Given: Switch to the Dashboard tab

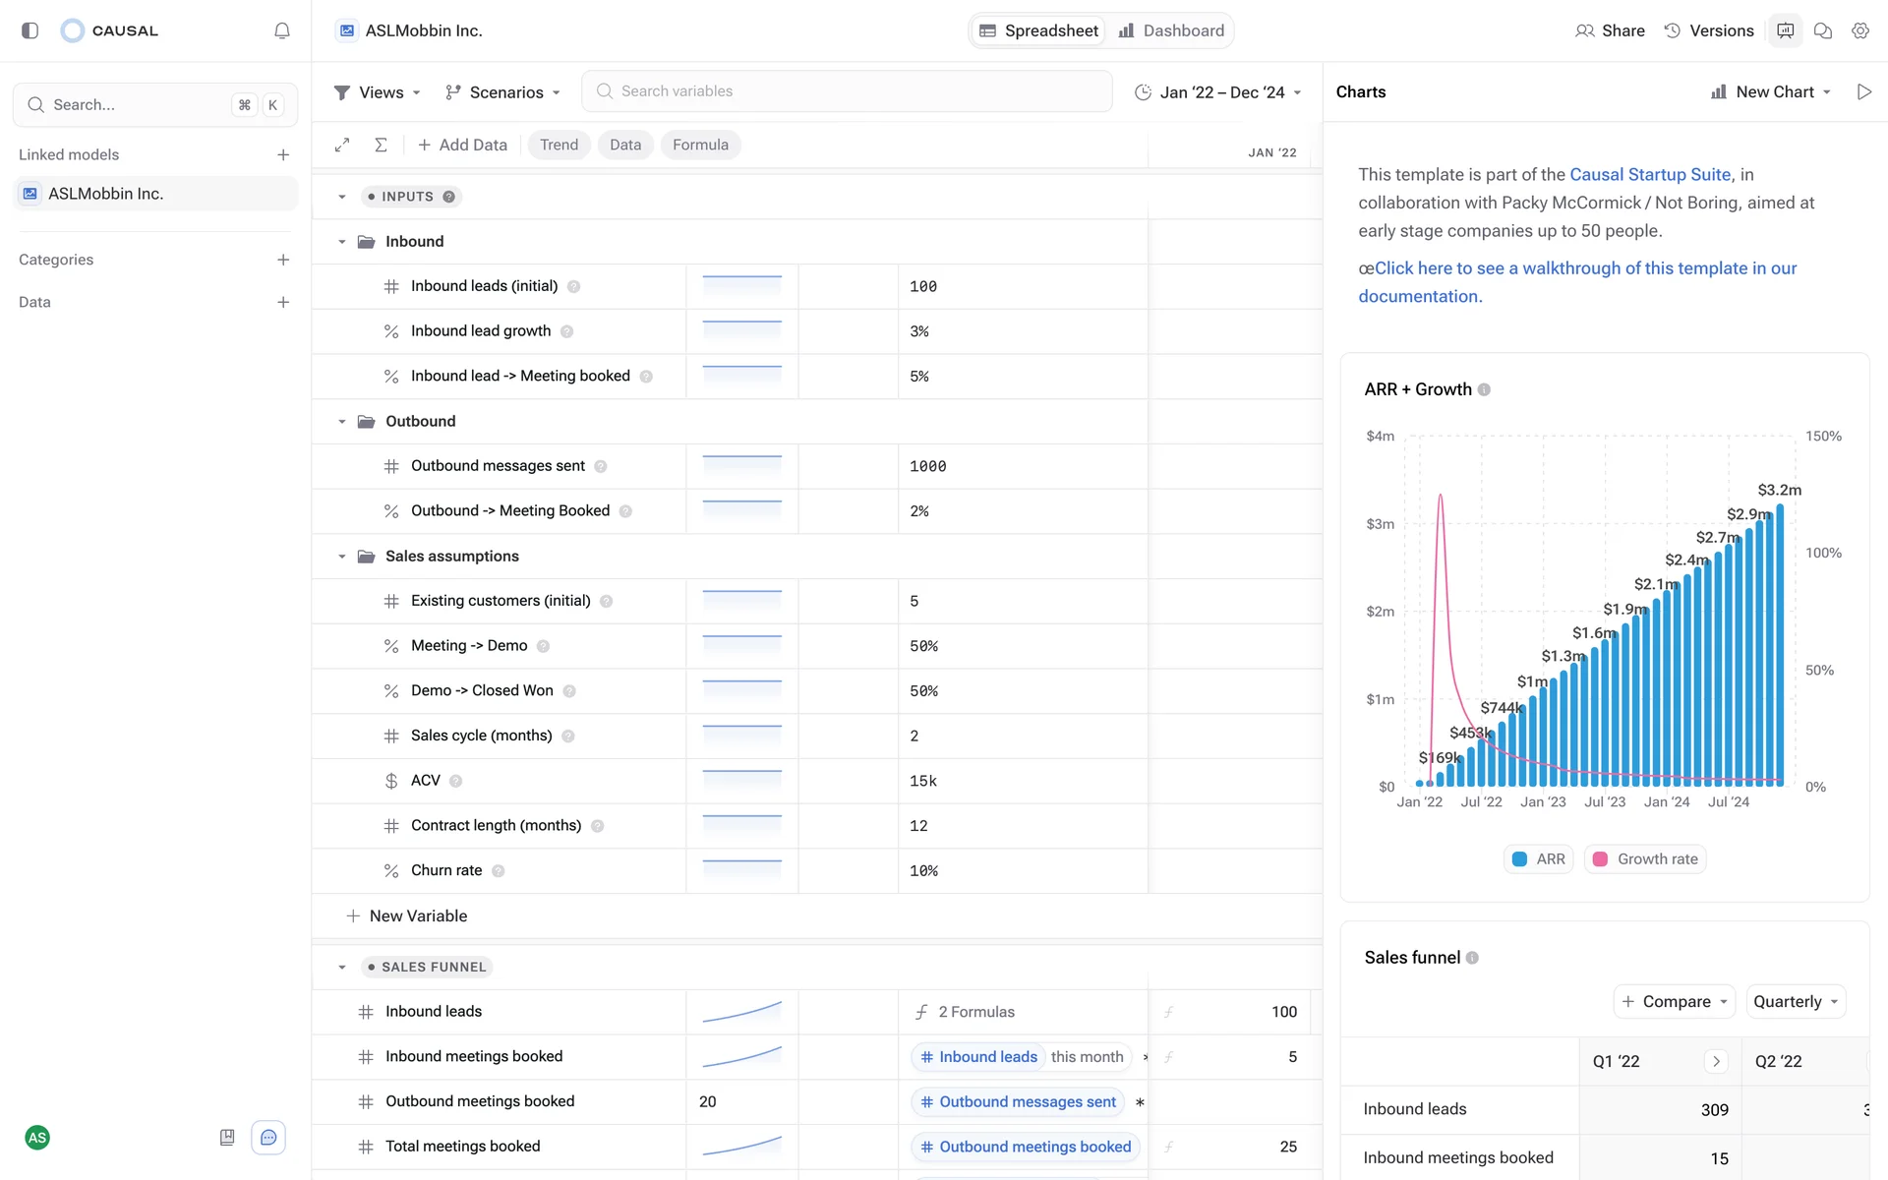Looking at the screenshot, I should pyautogui.click(x=1172, y=30).
